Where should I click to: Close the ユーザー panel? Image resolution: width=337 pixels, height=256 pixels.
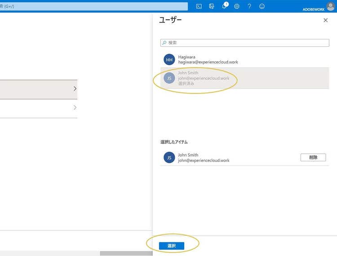point(326,20)
